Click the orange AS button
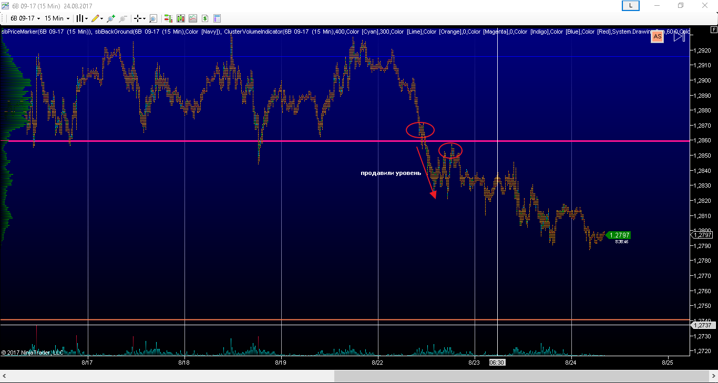This screenshot has height=383, width=718. click(x=657, y=36)
